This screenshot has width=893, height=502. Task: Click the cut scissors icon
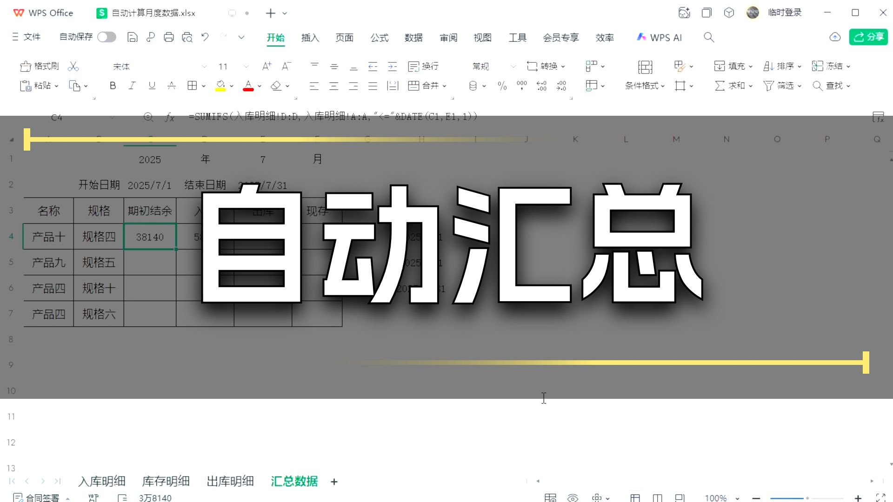click(73, 66)
